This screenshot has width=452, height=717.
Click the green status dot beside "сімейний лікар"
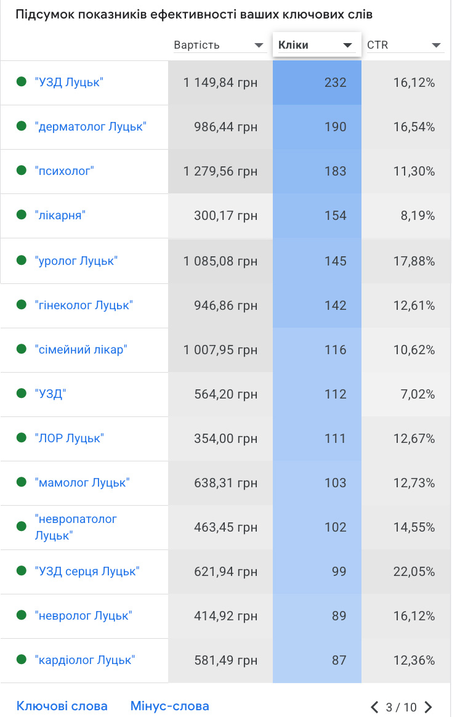tap(22, 349)
